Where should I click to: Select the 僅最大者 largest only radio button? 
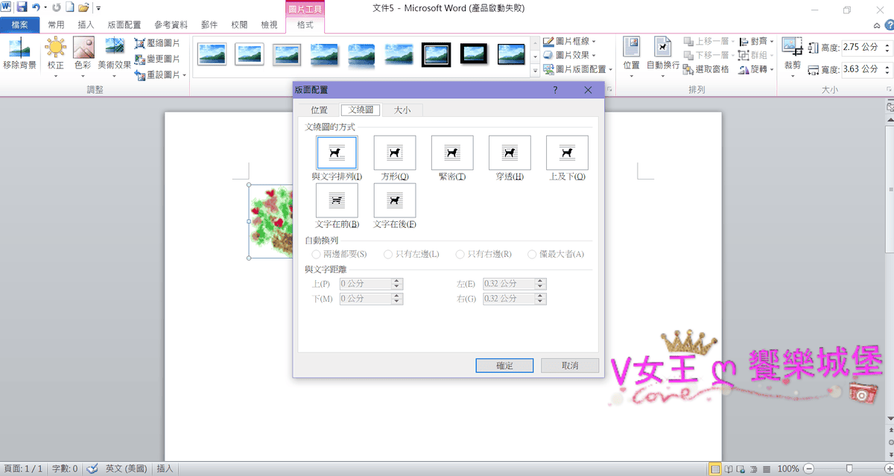pos(532,255)
